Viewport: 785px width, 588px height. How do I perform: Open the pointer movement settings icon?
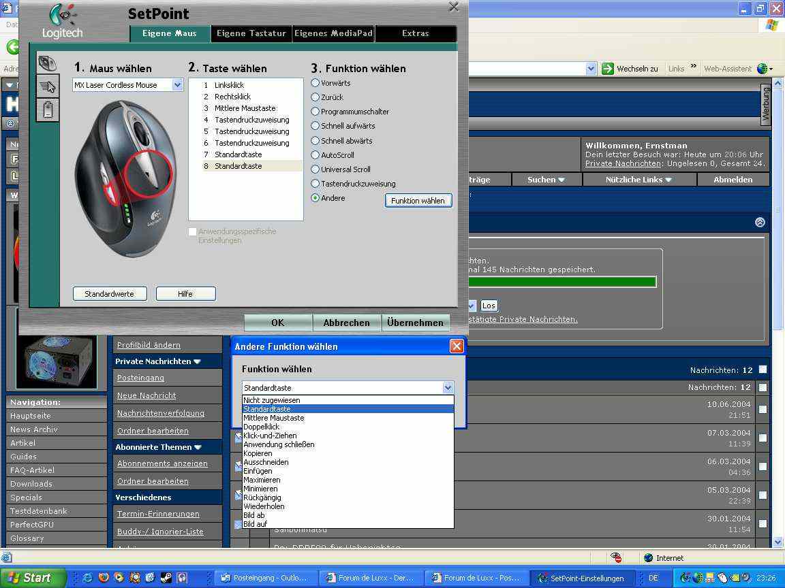[48, 86]
